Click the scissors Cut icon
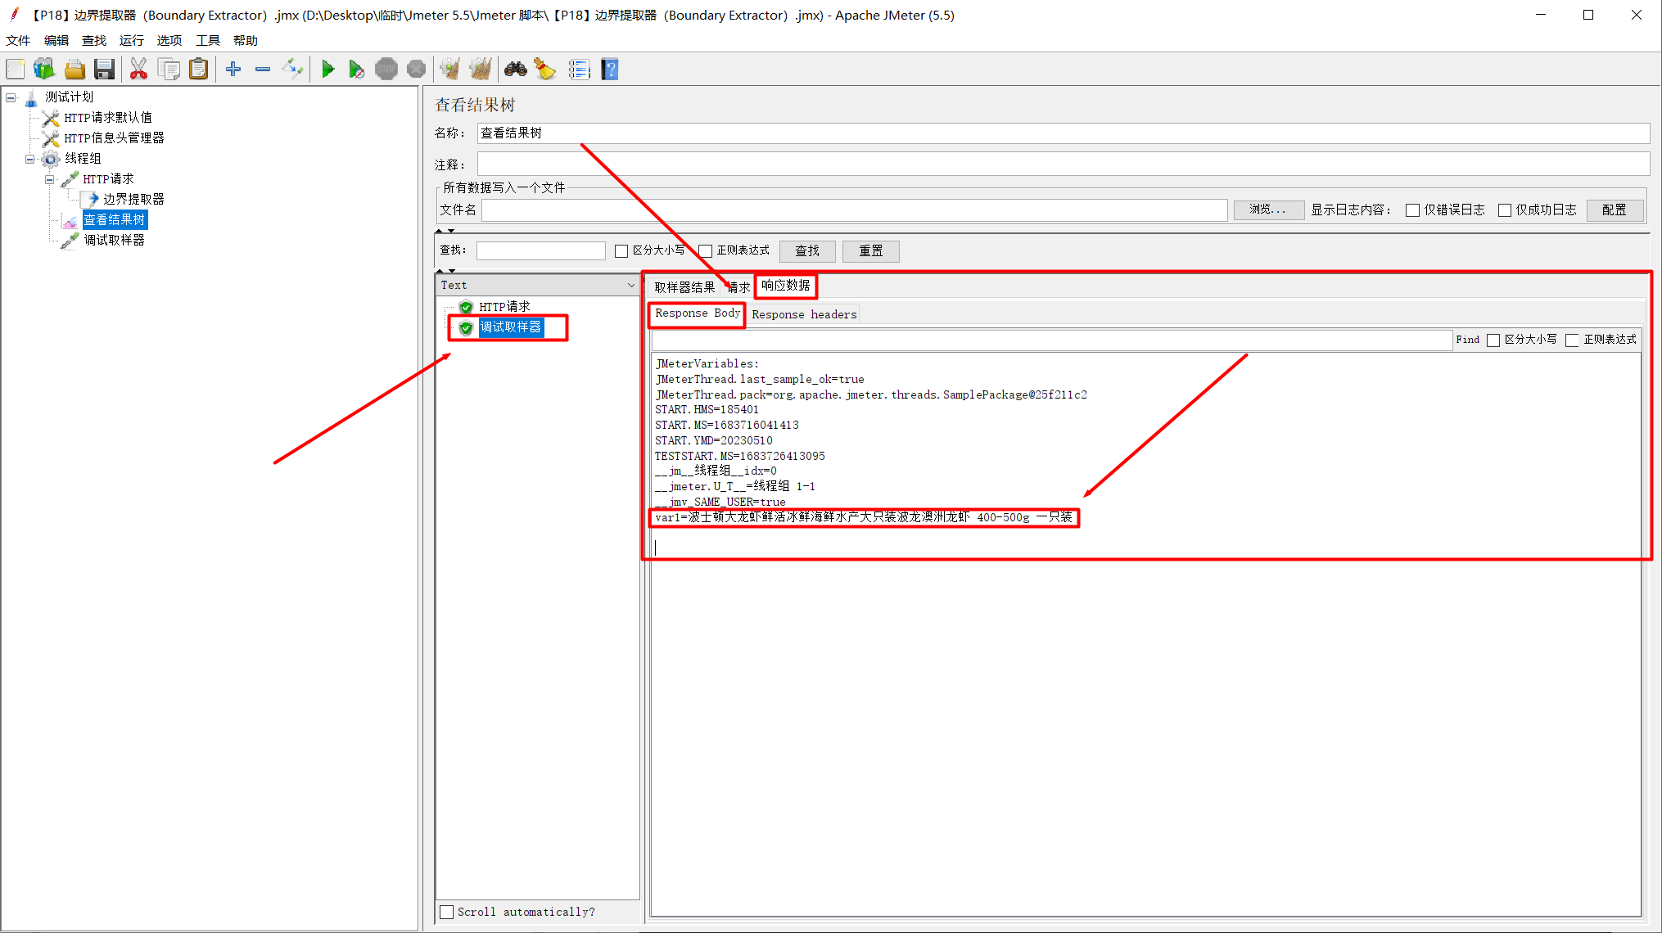1662x933 pixels. point(138,70)
